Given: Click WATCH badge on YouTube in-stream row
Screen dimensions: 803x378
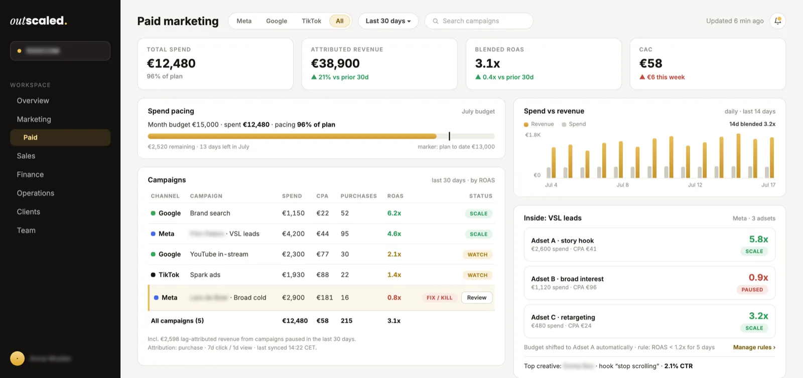Looking at the screenshot, I should point(478,254).
